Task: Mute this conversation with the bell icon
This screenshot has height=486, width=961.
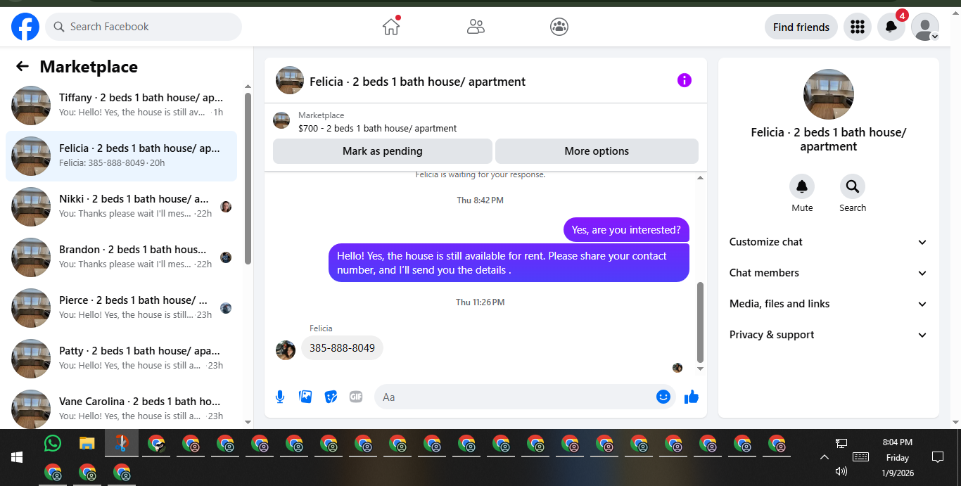Action: (x=802, y=186)
